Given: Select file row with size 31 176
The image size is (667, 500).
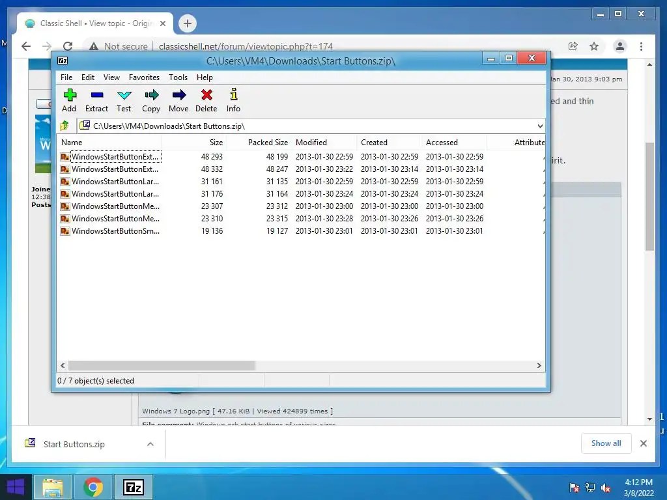Looking at the screenshot, I should [301, 194].
